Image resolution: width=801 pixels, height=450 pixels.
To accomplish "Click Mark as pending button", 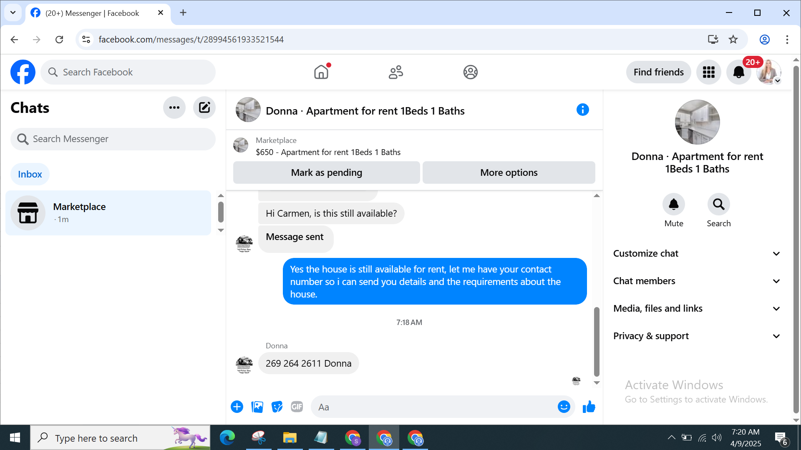I will (326, 172).
